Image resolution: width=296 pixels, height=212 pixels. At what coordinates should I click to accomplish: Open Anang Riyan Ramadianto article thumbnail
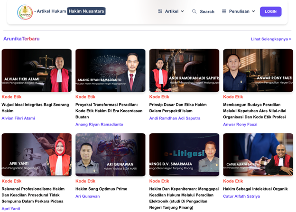pyautogui.click(x=110, y=70)
